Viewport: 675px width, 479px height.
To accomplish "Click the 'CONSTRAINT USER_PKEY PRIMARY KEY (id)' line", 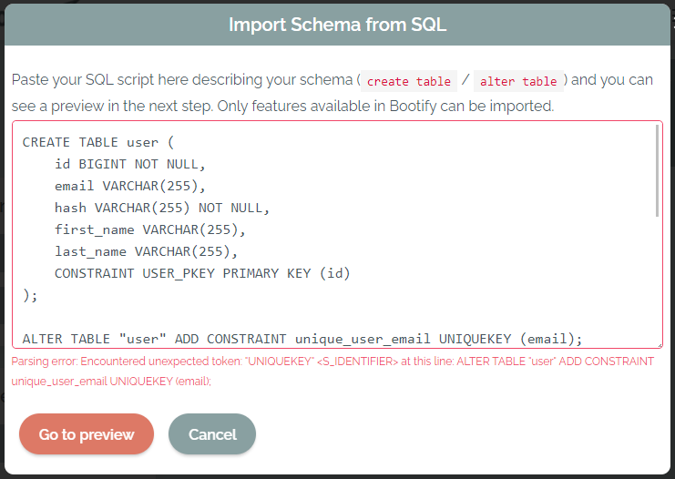I will point(202,273).
